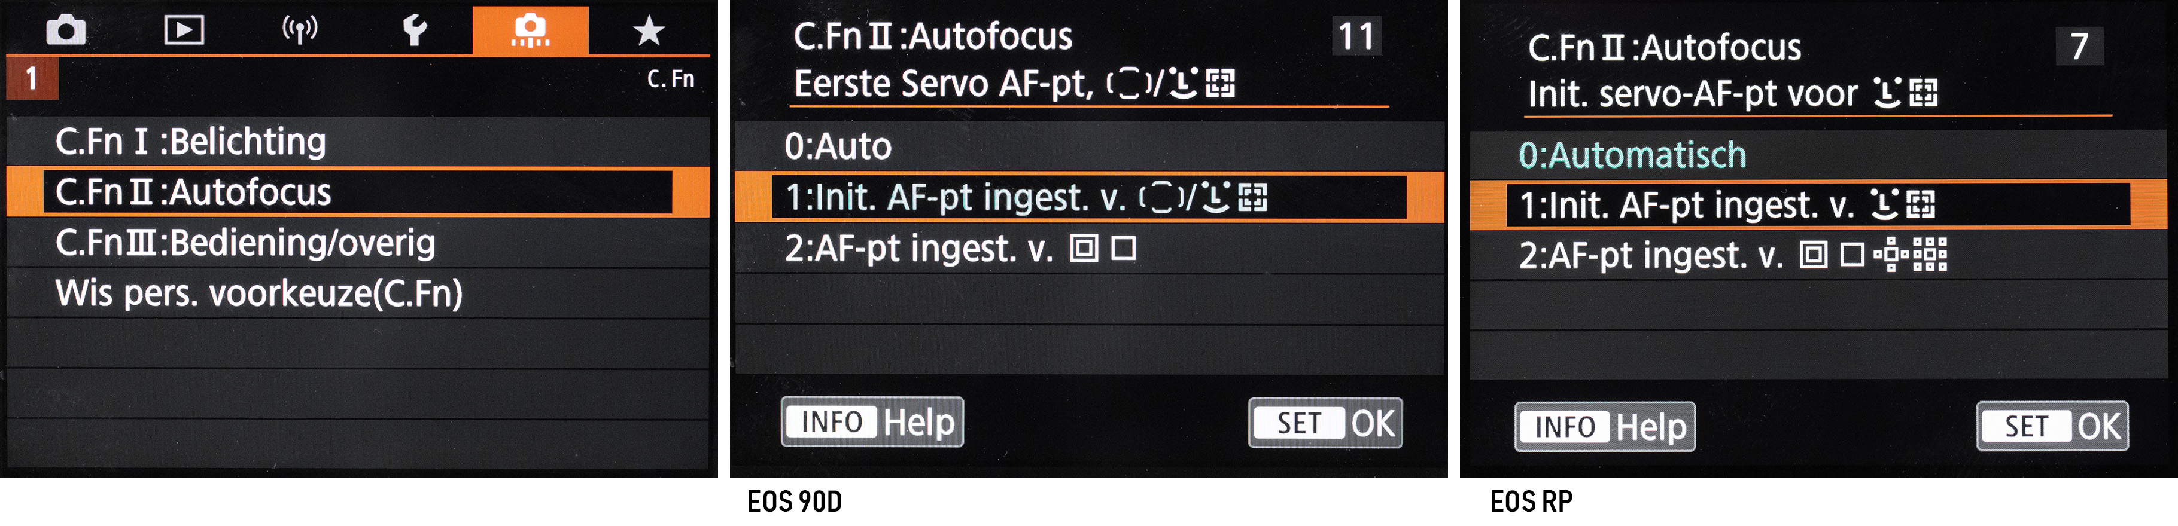Viewport: 2178px width, 526px height.
Task: Select the highlighted C.Fn II :Autofocus entry
Action: pyautogui.click(x=194, y=192)
